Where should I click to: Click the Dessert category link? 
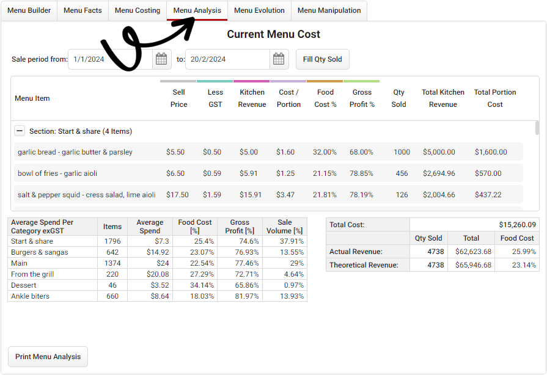pos(23,285)
